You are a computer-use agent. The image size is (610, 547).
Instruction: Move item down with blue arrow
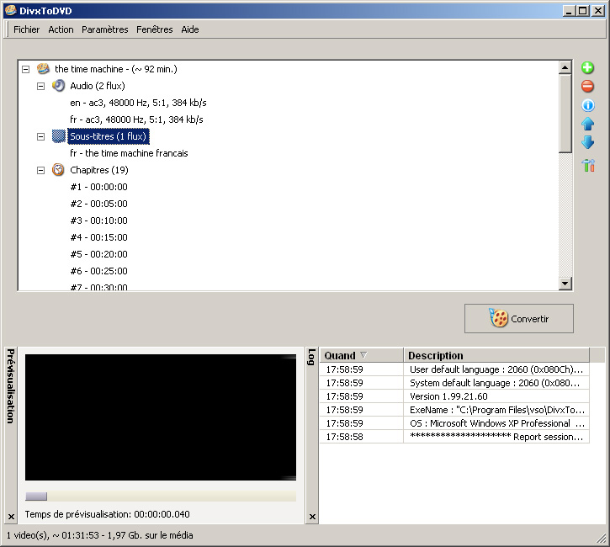pos(588,142)
